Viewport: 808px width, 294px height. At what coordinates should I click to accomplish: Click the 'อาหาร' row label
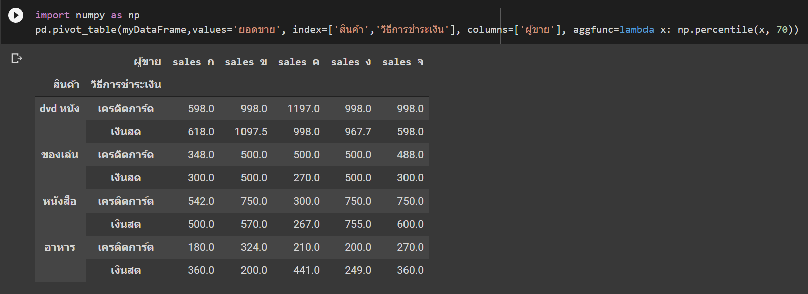[x=60, y=247]
